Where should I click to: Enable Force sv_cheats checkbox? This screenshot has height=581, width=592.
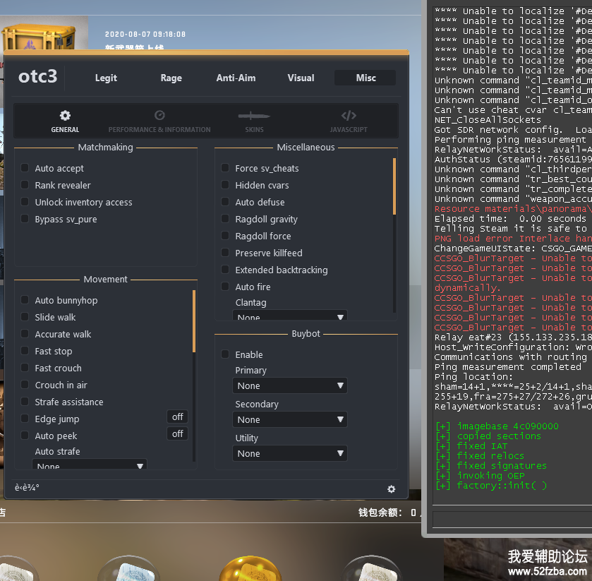tap(225, 168)
